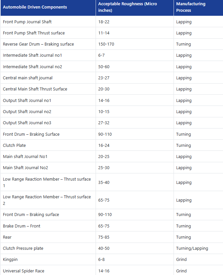
Task: Select the Main Shaft Journal No2 cell
Action: [x=26, y=168]
